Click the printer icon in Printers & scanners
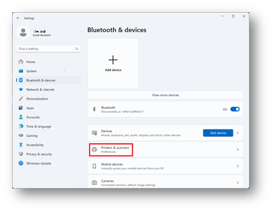The height and width of the screenshot is (213, 274). 94,149
